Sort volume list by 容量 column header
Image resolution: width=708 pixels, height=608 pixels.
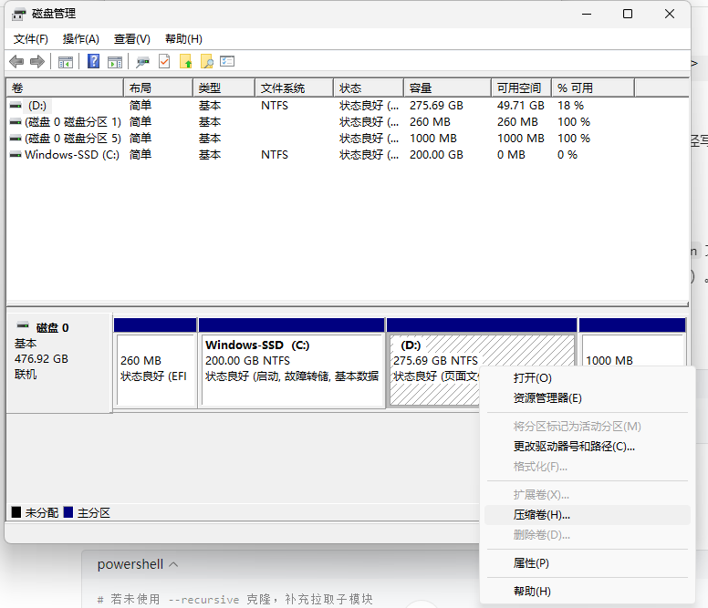(x=421, y=88)
